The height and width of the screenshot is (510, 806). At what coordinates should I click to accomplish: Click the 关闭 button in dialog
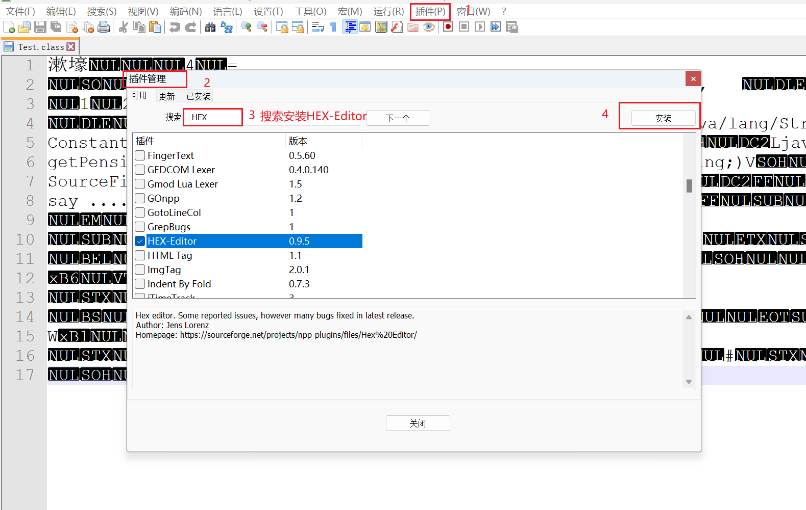click(418, 423)
